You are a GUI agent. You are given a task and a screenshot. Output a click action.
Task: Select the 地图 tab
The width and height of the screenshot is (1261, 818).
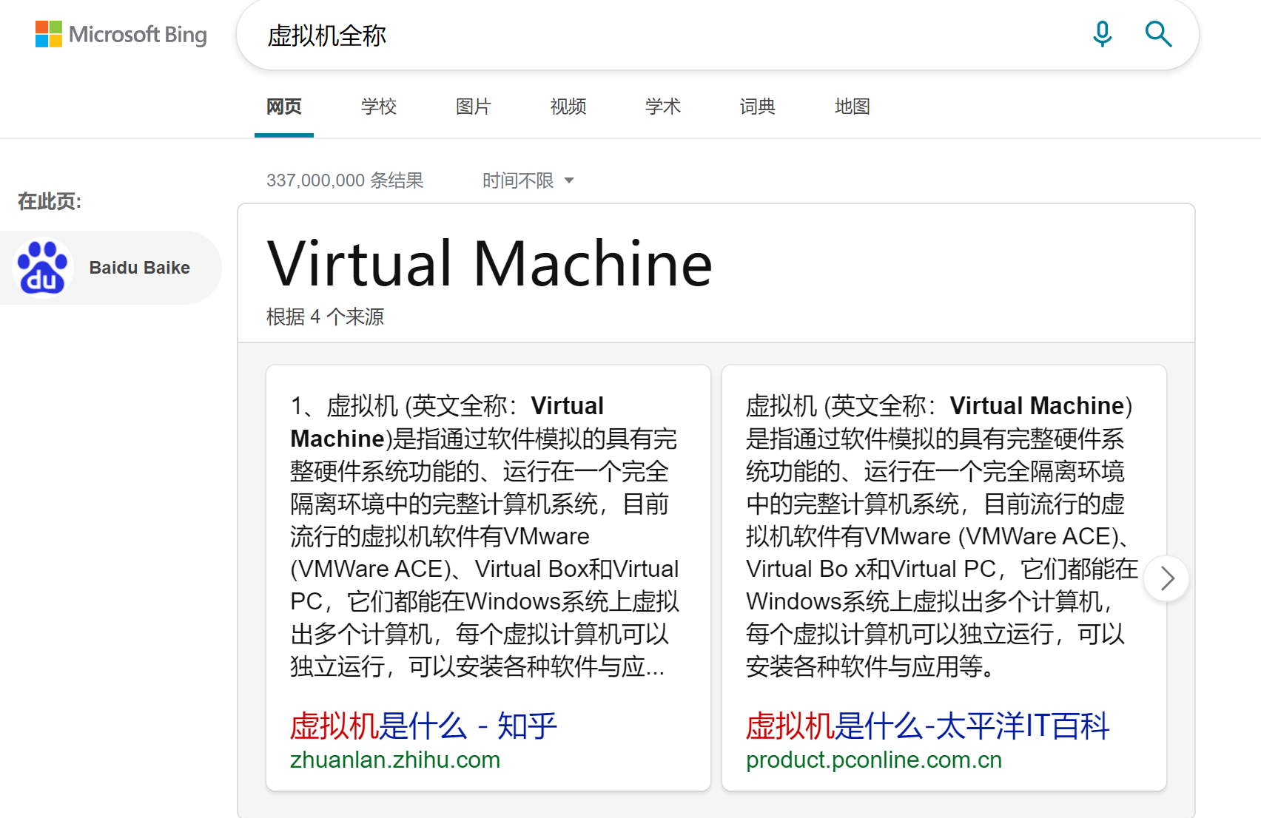click(x=853, y=107)
